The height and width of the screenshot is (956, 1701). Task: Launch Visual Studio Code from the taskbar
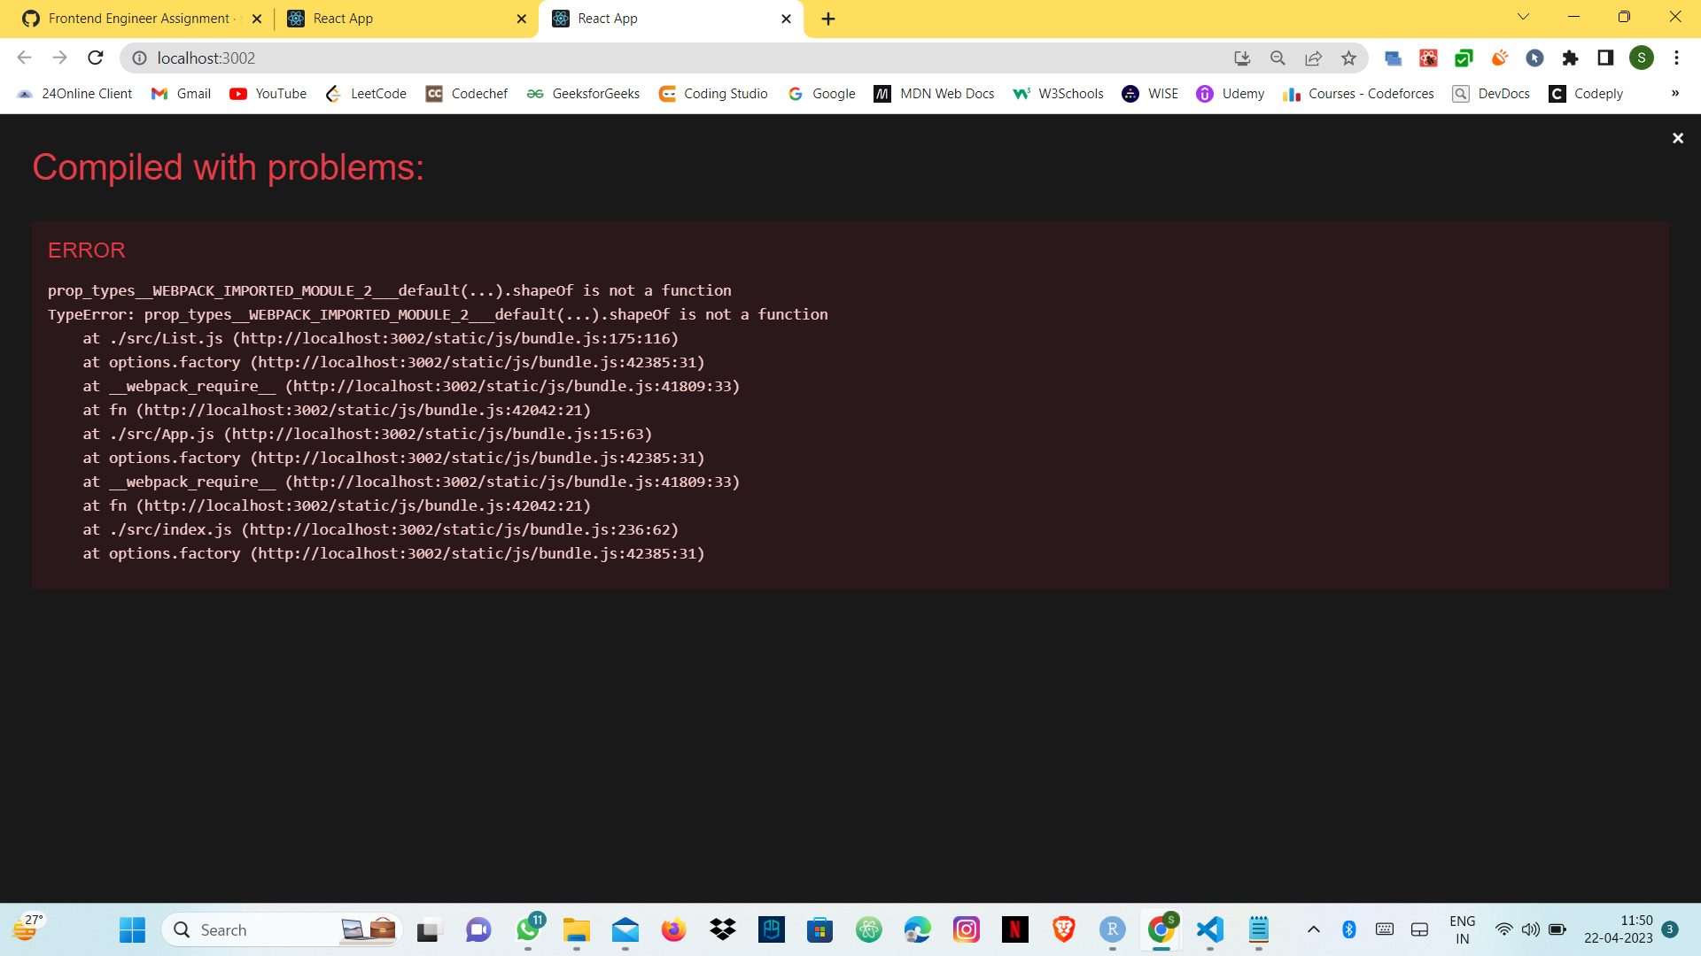1210,929
